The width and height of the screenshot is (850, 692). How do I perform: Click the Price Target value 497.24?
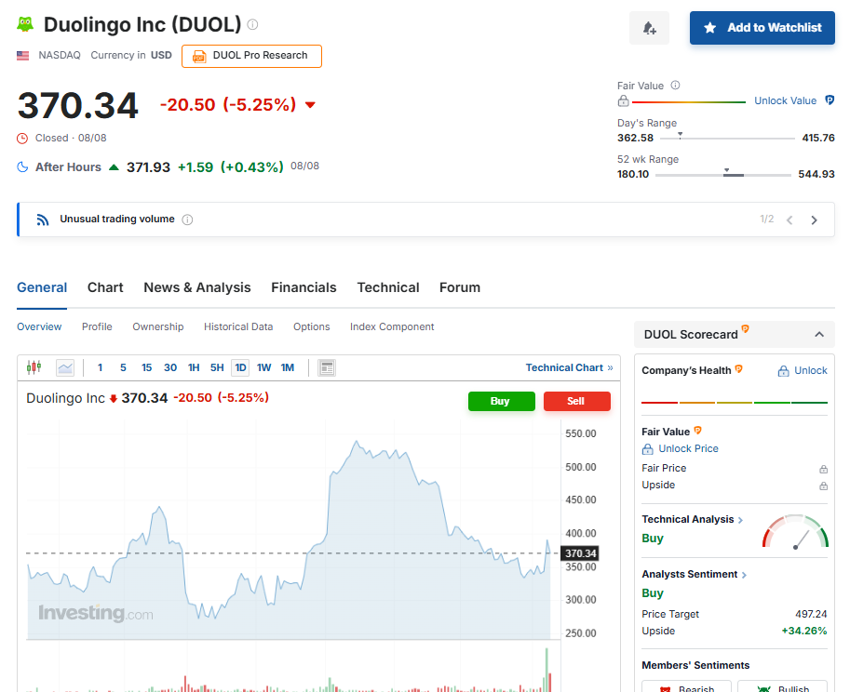(x=811, y=614)
